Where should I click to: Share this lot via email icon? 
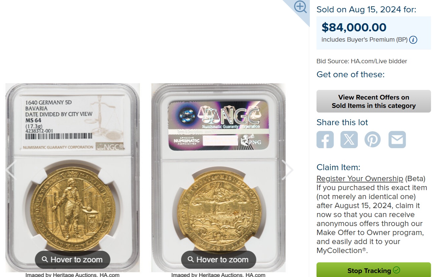pyautogui.click(x=397, y=139)
